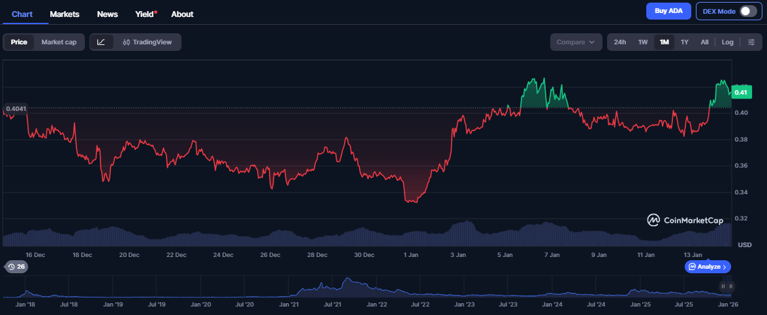Set chart range to 24h
Screen dimensions: 767x315
point(619,42)
